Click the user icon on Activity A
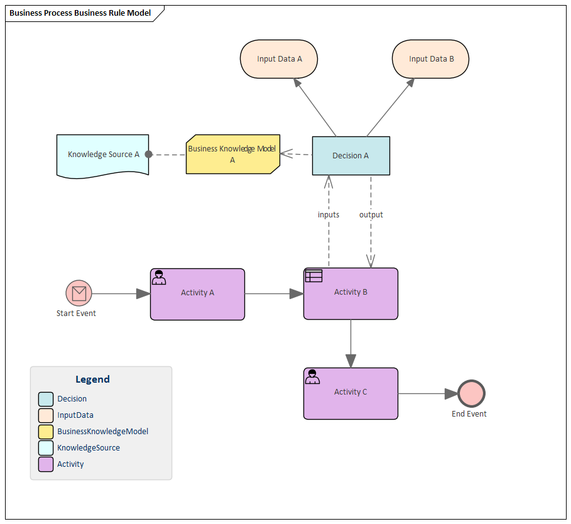The width and height of the screenshot is (571, 524). [x=160, y=278]
